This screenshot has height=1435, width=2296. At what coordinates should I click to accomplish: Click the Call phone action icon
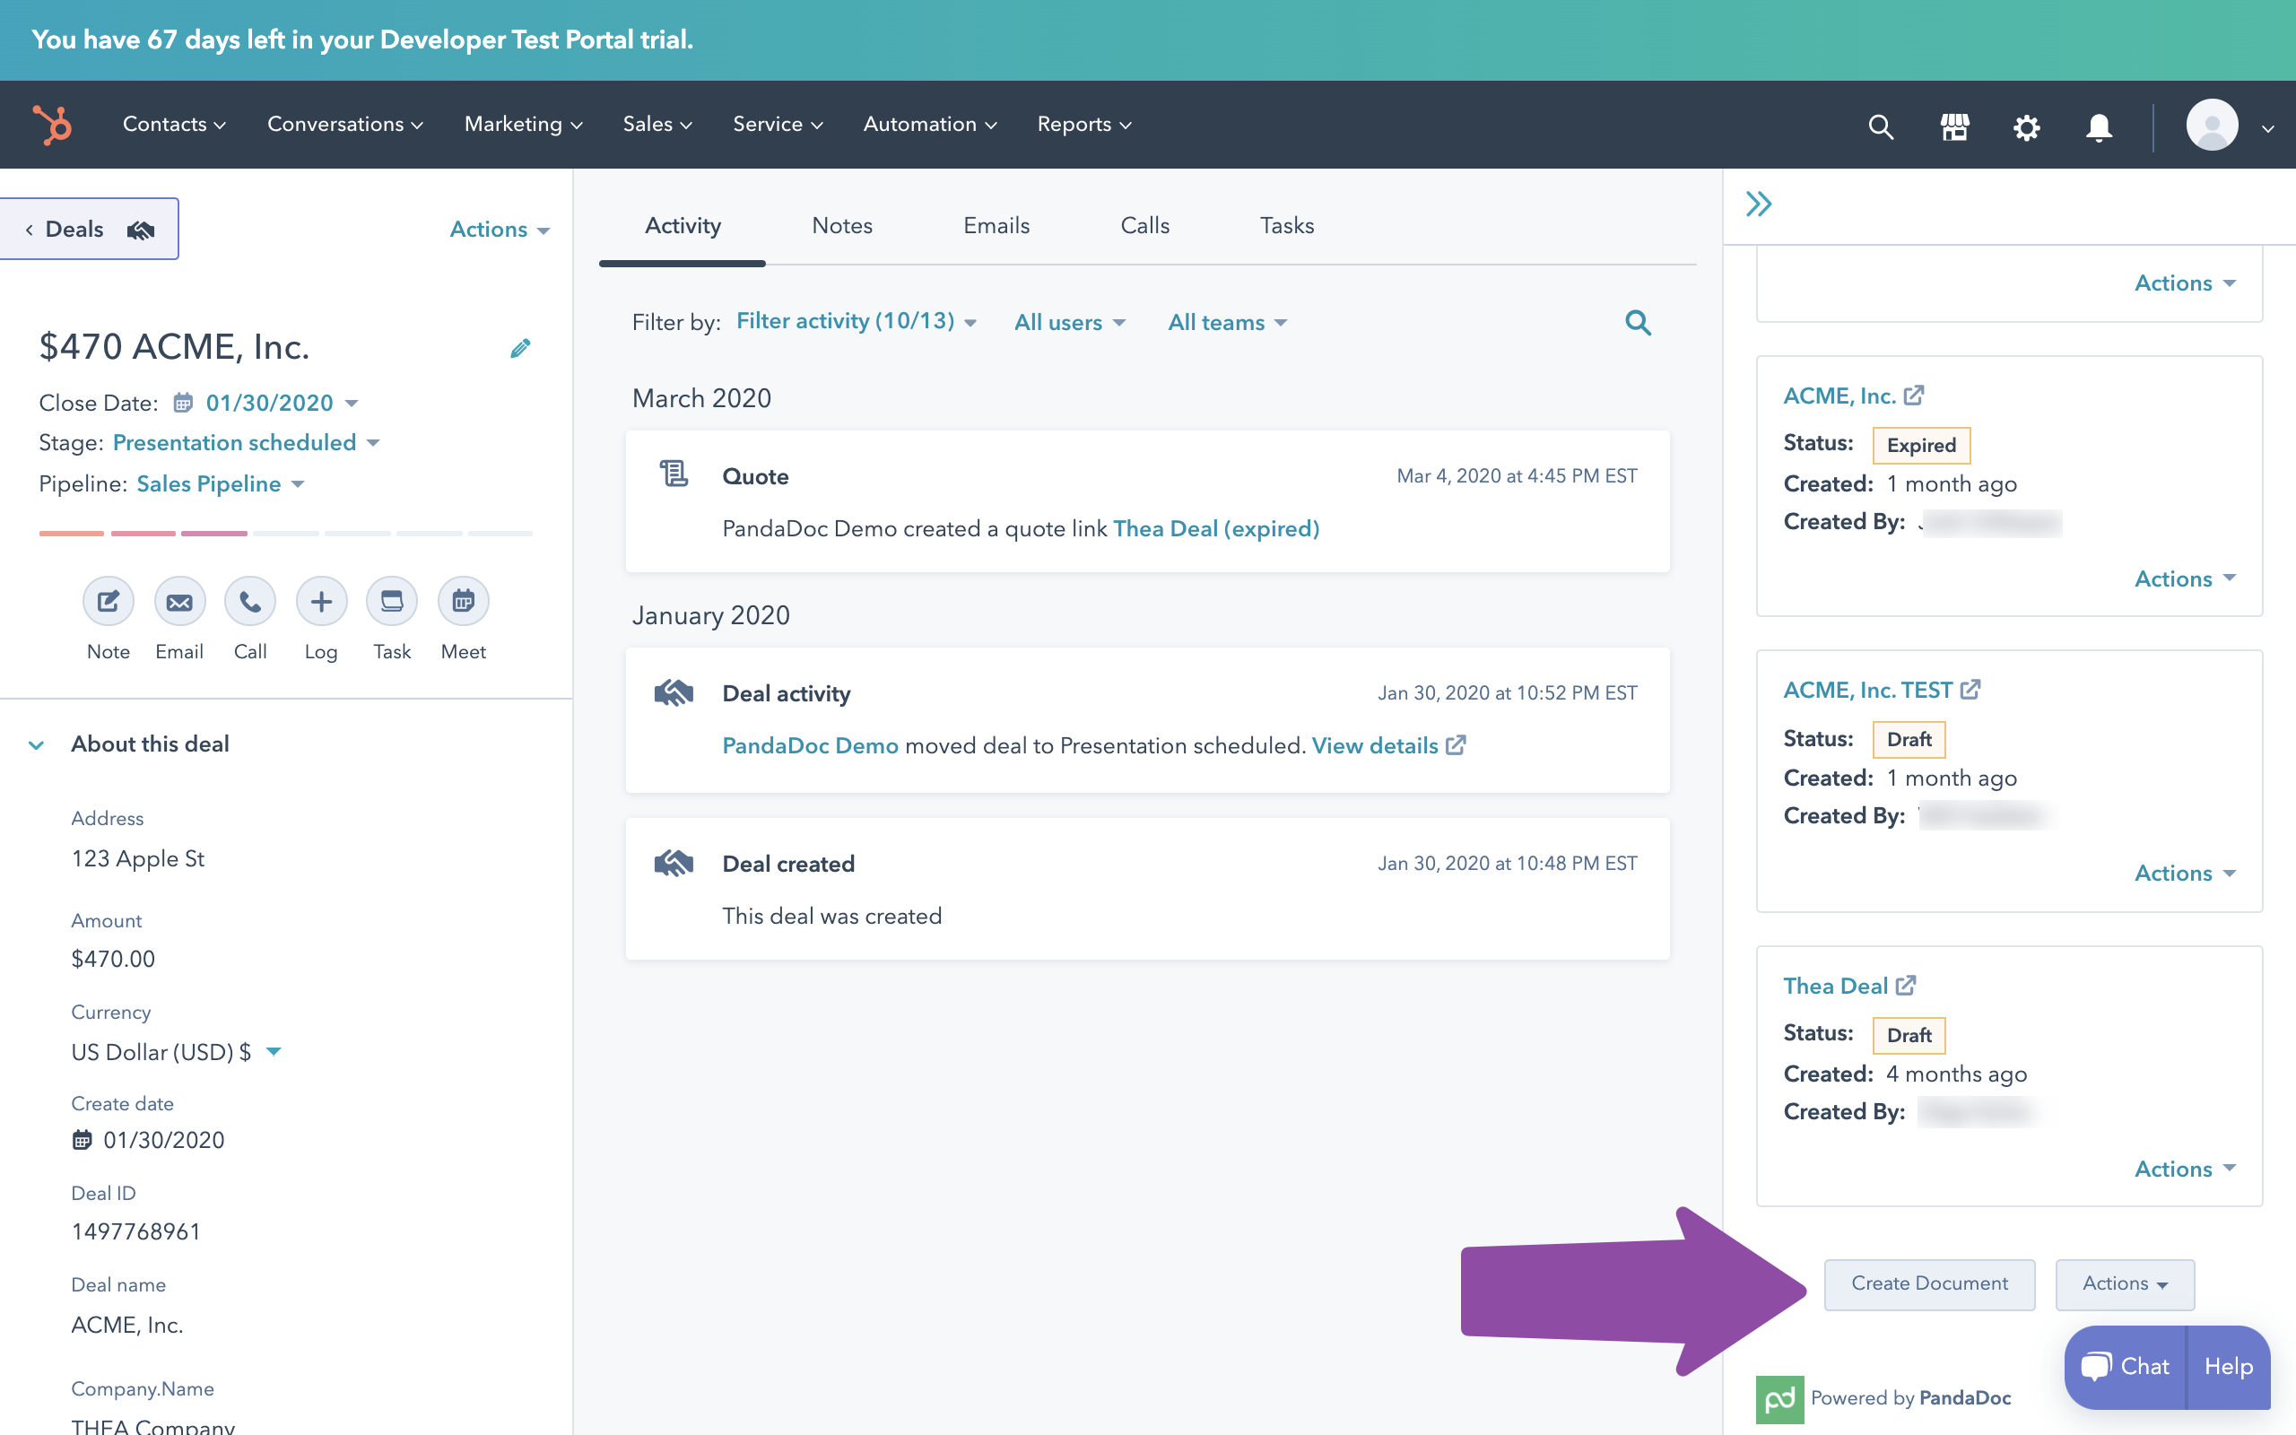(250, 601)
